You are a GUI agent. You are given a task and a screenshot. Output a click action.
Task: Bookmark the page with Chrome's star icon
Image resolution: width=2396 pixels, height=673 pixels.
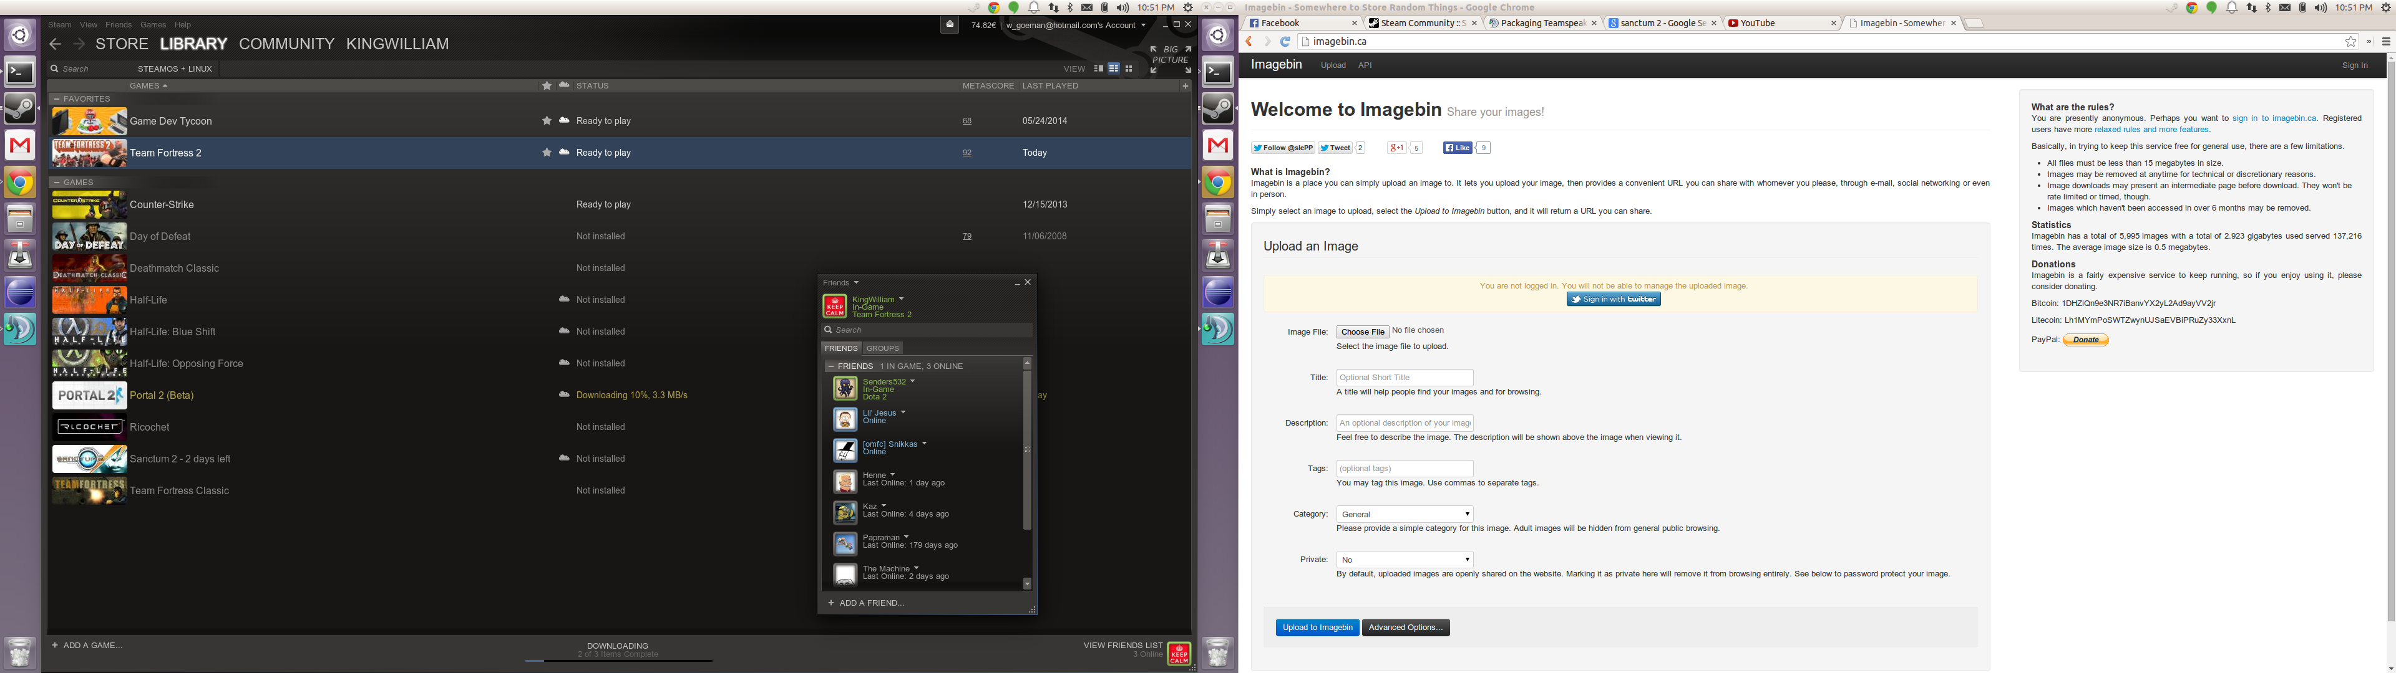pyautogui.click(x=2350, y=42)
